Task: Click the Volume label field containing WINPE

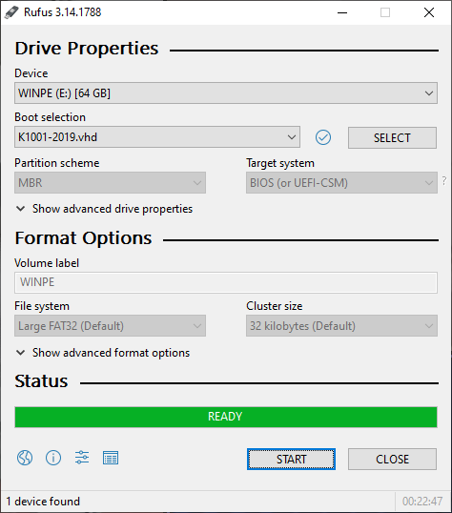Action: [226, 282]
